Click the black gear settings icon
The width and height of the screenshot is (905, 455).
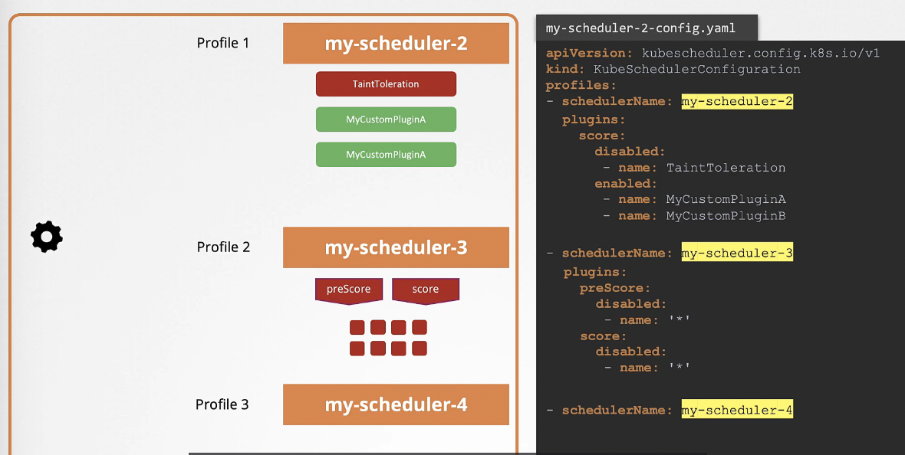47,237
